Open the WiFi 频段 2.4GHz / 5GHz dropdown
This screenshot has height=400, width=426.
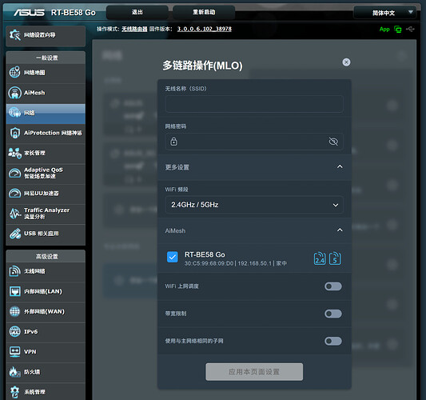(254, 205)
